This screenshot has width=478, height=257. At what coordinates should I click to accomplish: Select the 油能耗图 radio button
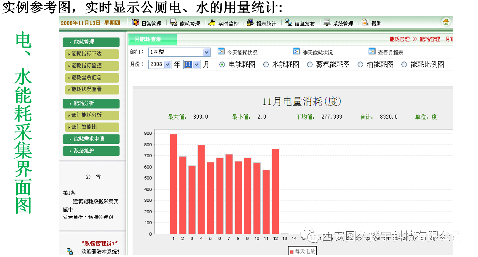pyautogui.click(x=360, y=65)
